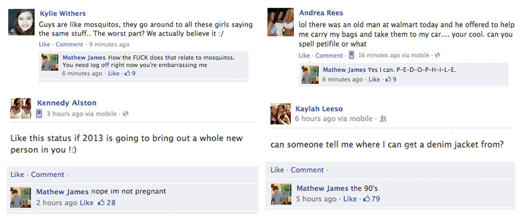This screenshot has width=520, height=220.
Task: Click the friends privacy icon on Kaylah Leeso's post
Action: point(382,119)
